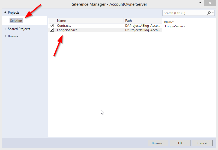
Task: Focus the Search (Ctrl+E) input field
Action: point(184,13)
